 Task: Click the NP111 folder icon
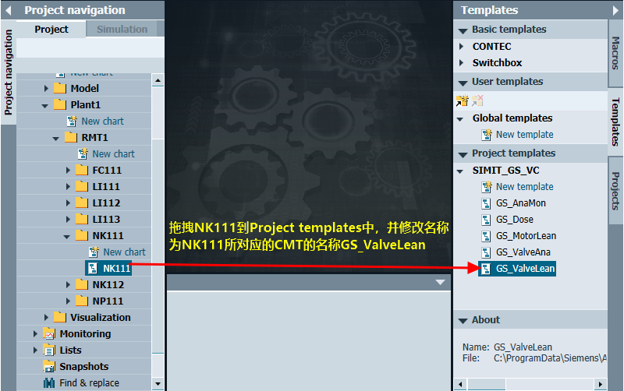click(82, 301)
